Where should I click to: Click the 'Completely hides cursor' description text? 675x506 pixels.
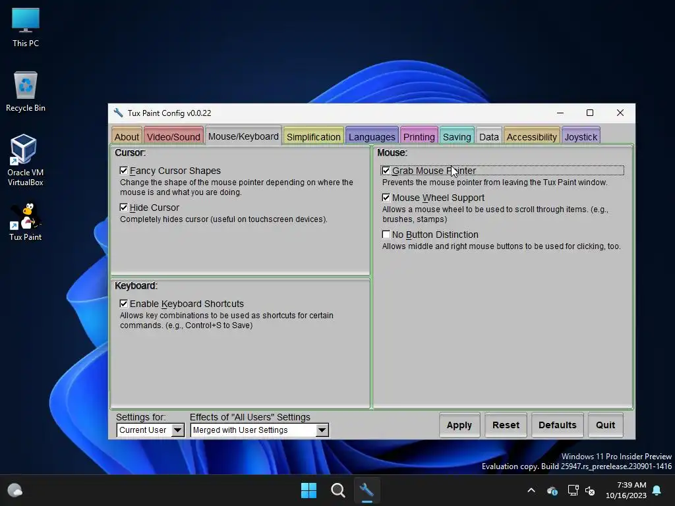tap(223, 219)
